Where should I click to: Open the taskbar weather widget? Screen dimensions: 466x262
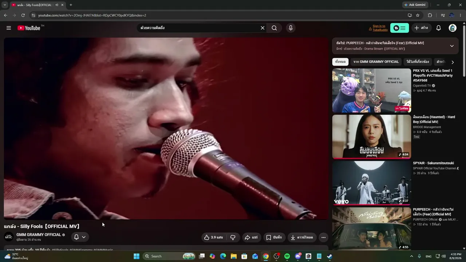[16, 256]
